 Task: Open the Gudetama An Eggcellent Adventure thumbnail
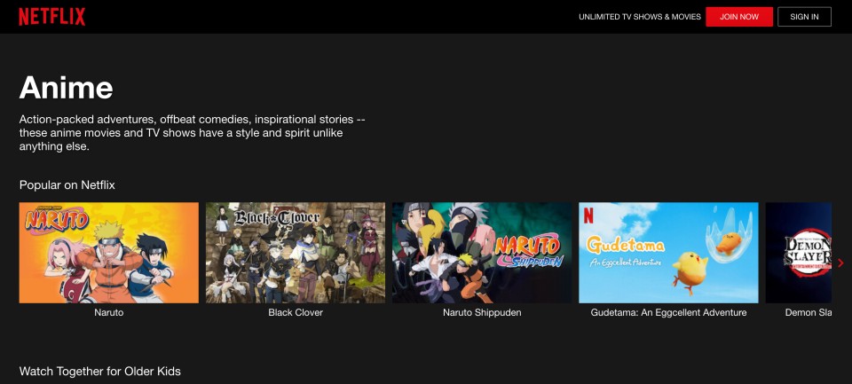coord(668,253)
